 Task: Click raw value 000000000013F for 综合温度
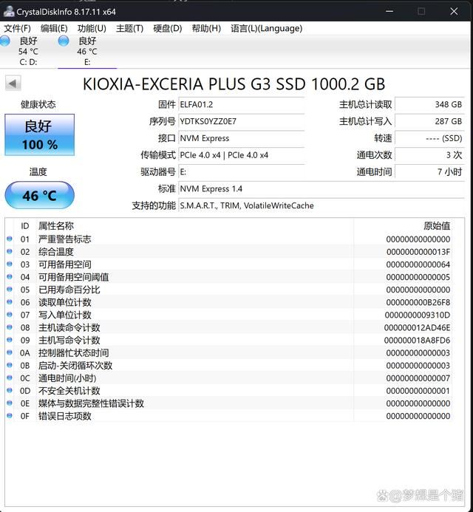[418, 252]
